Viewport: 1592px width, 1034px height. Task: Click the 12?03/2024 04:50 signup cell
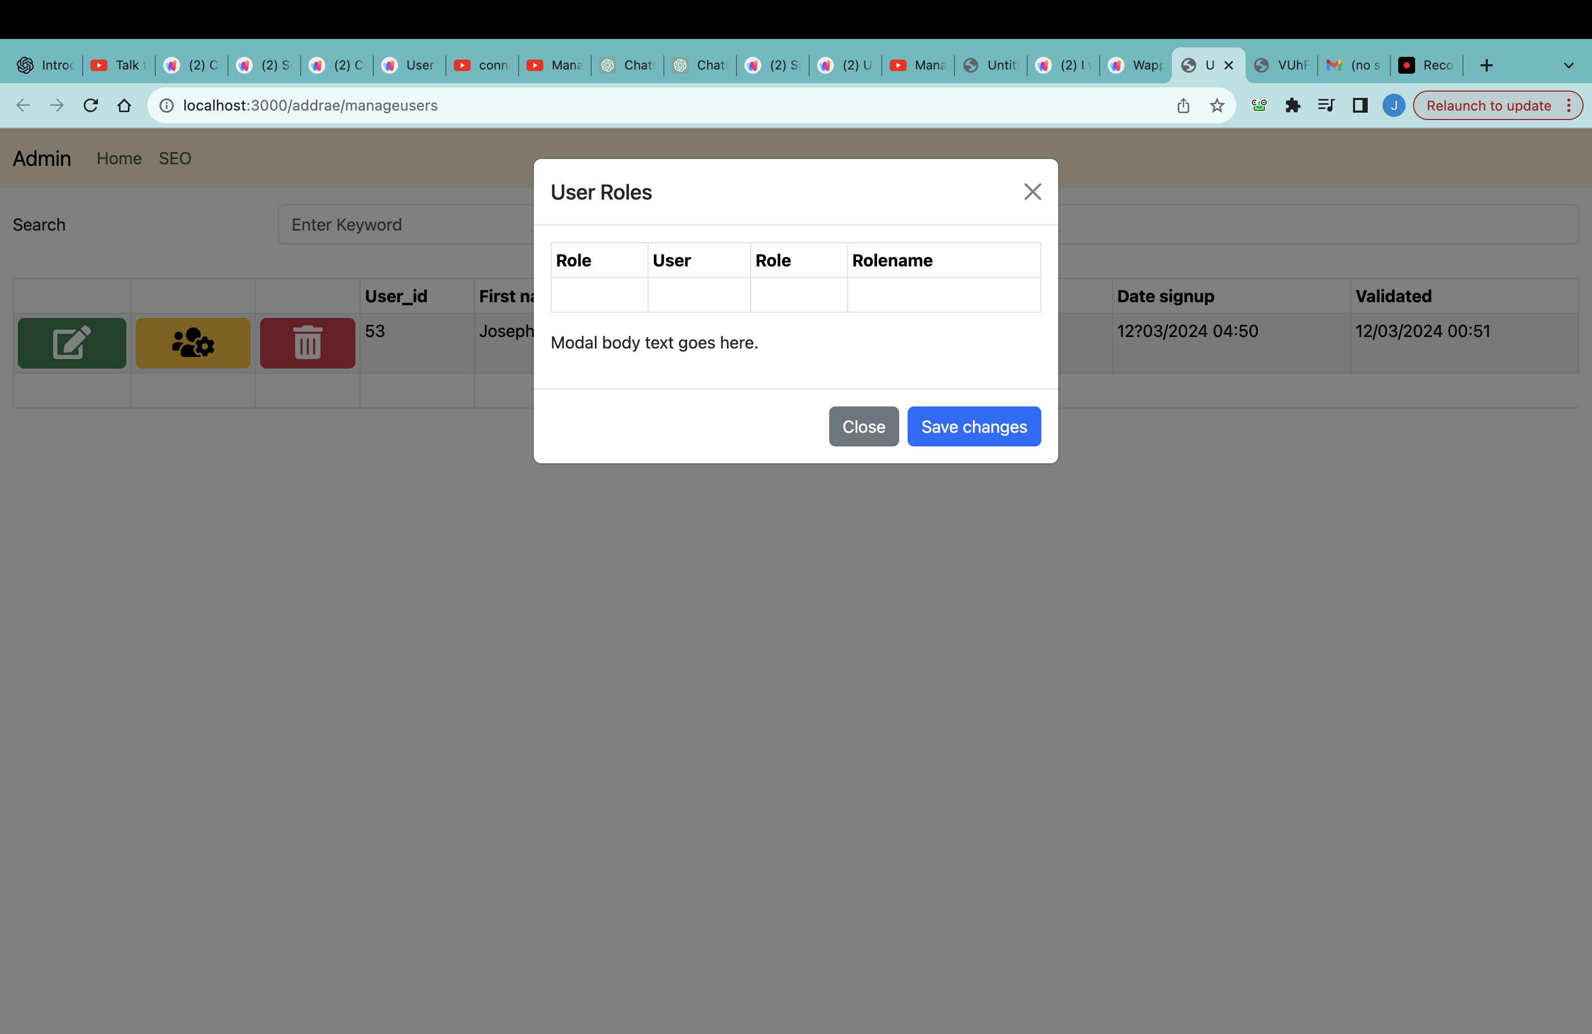1231,342
